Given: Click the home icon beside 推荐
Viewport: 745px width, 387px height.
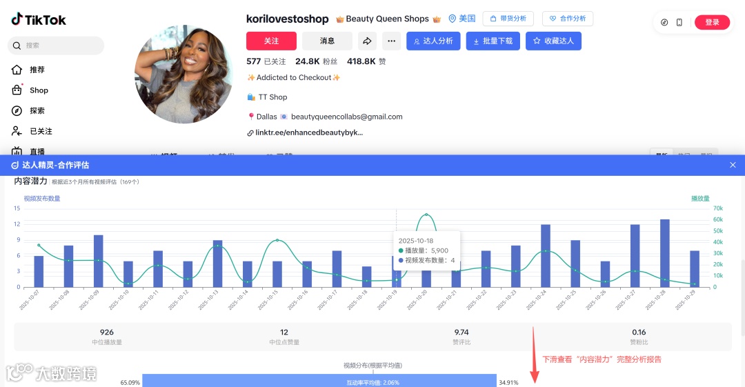Looking at the screenshot, I should [x=17, y=70].
